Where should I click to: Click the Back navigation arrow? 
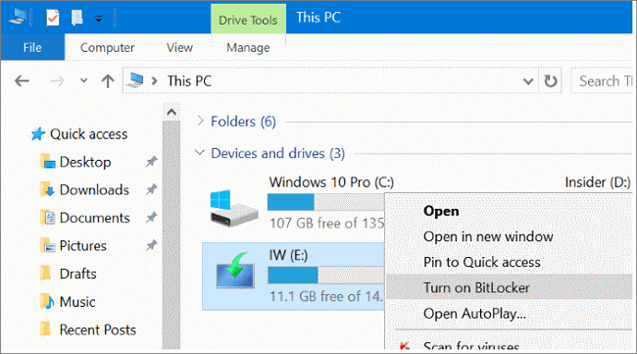pos(22,80)
